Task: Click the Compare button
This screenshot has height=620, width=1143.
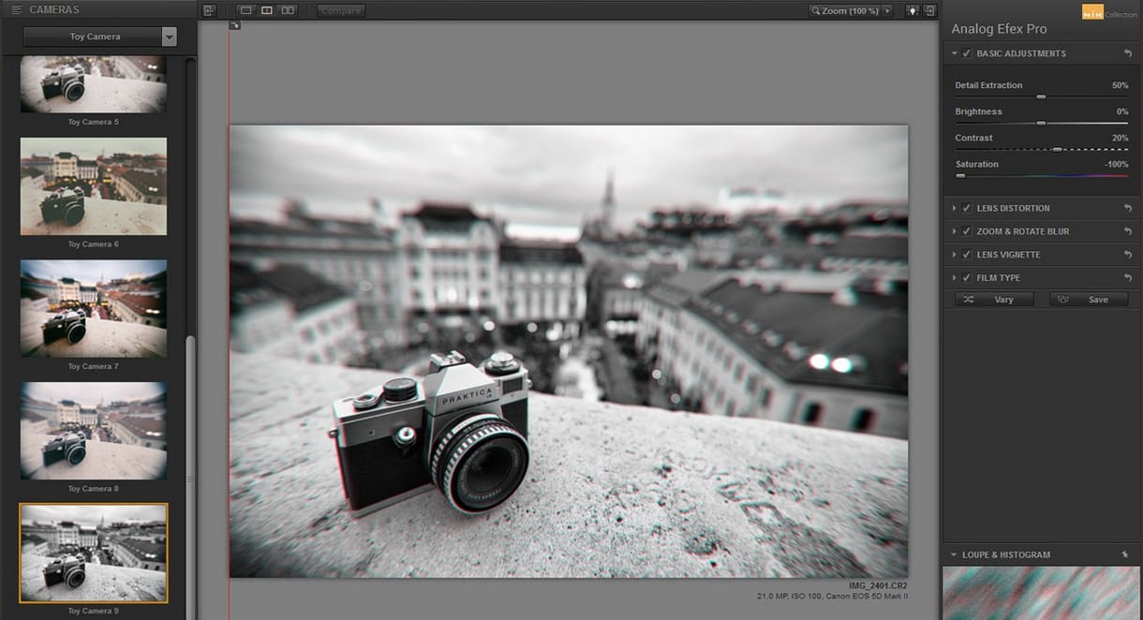Action: 341,11
